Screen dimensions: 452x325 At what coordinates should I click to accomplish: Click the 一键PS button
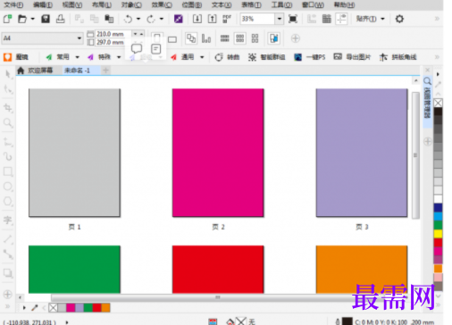click(x=310, y=57)
